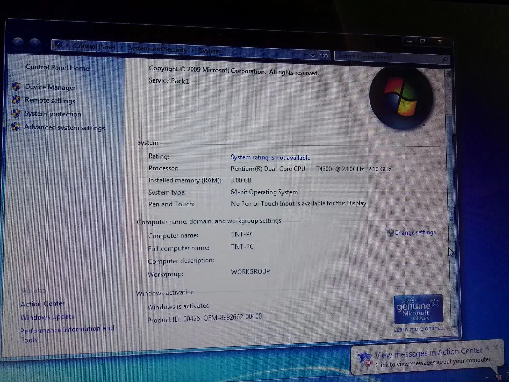
Task: Open Advanced system settings
Action: click(x=64, y=127)
